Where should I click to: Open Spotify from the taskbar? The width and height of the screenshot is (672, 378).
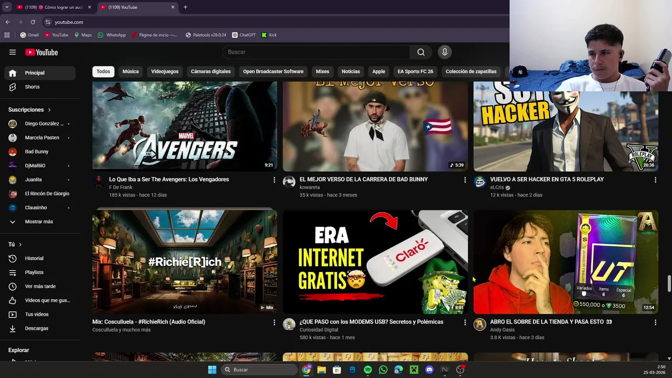coord(367,370)
